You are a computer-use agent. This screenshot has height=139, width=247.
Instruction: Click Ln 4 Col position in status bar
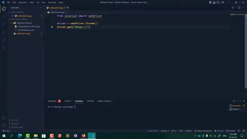(x=153, y=131)
